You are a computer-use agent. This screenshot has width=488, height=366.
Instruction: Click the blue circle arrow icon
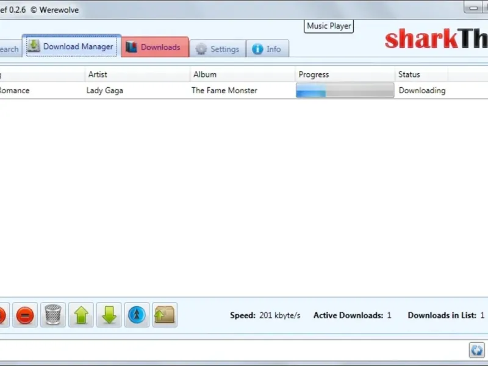pos(137,315)
